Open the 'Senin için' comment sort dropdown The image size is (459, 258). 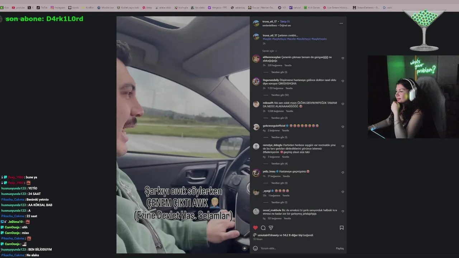270,51
